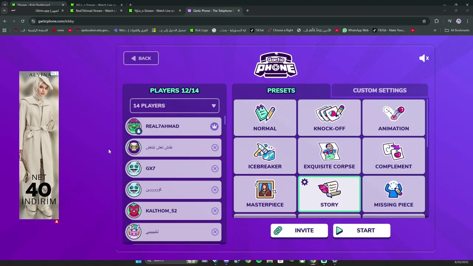The image size is (473, 266).
Task: Click the presets panel scrollbar
Action: click(x=427, y=123)
